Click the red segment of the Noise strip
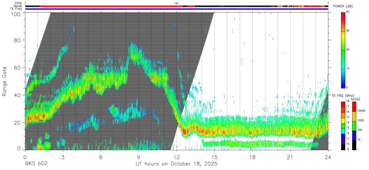This screenshot has height=170, width=369. click(111, 6)
